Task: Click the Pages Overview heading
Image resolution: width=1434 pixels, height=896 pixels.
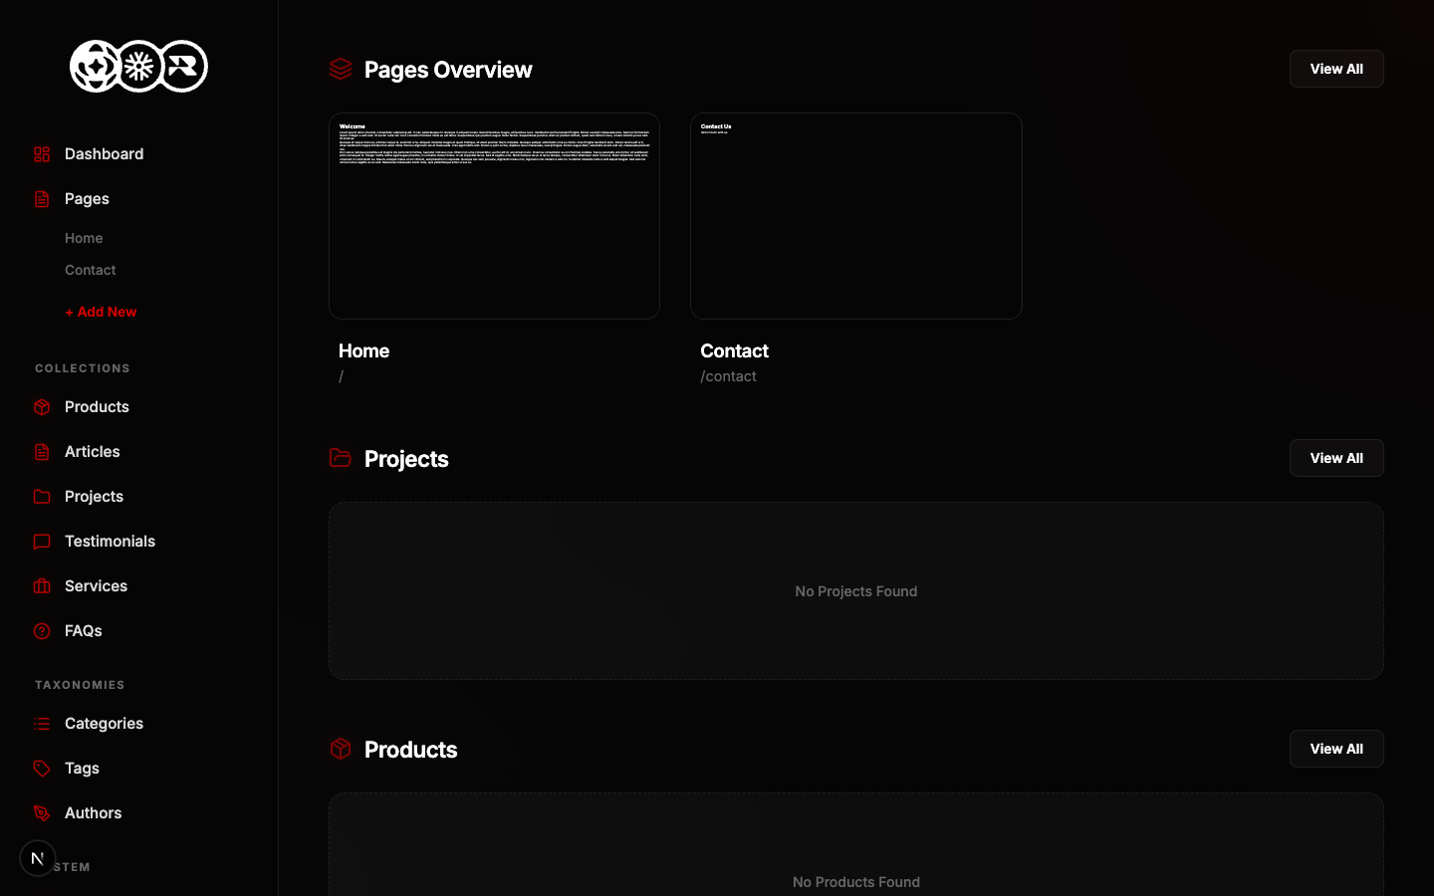Action: [448, 70]
